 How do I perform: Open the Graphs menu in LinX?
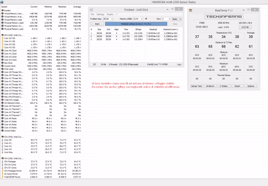(x=110, y=14)
